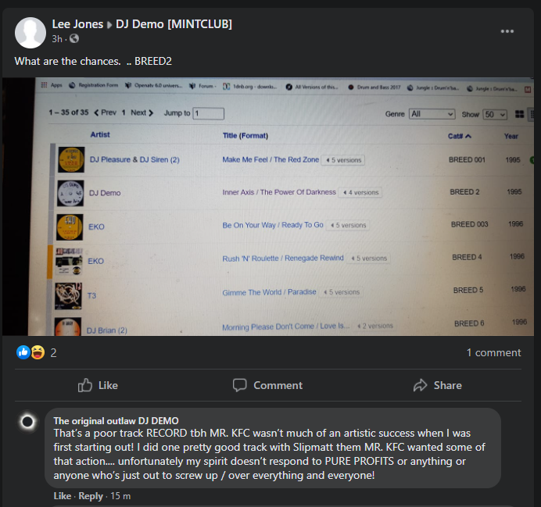Open T3 Gimme The World cover thumbnail
The image size is (541, 507).
coord(68,296)
